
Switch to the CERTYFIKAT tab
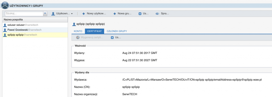[x=95, y=31]
